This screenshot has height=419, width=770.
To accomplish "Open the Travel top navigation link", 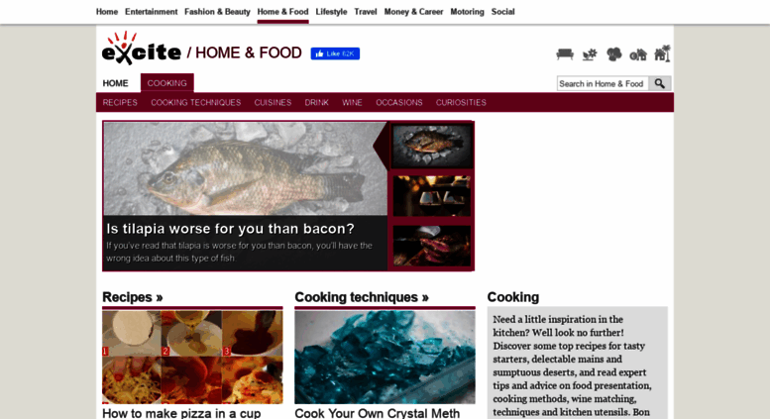I will click(x=366, y=12).
